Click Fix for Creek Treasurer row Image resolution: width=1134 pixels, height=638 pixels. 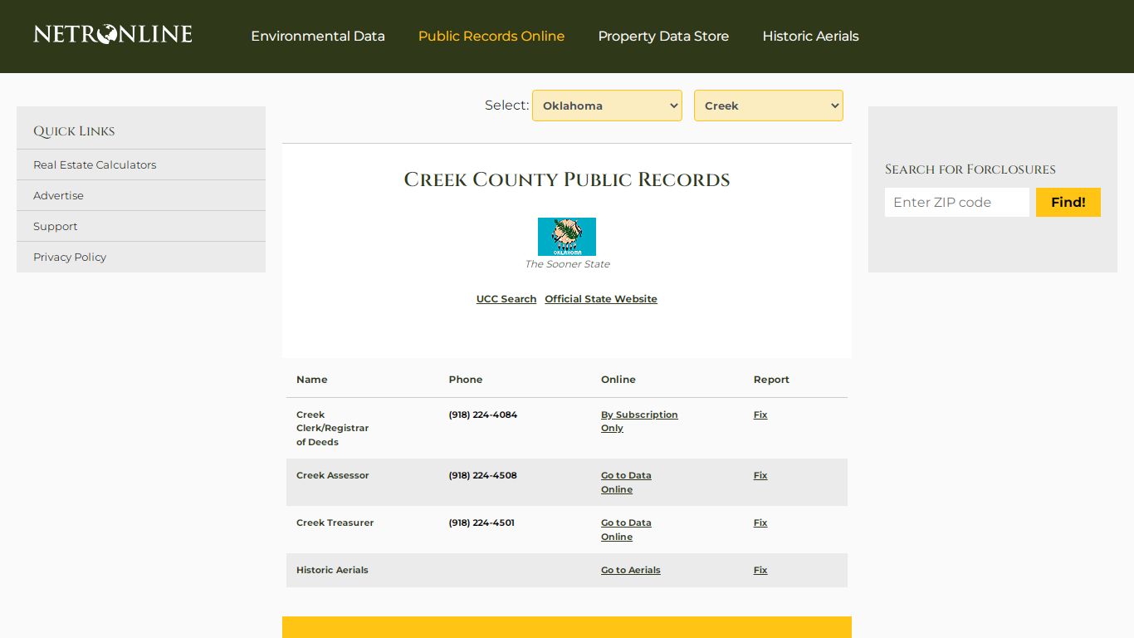click(760, 523)
